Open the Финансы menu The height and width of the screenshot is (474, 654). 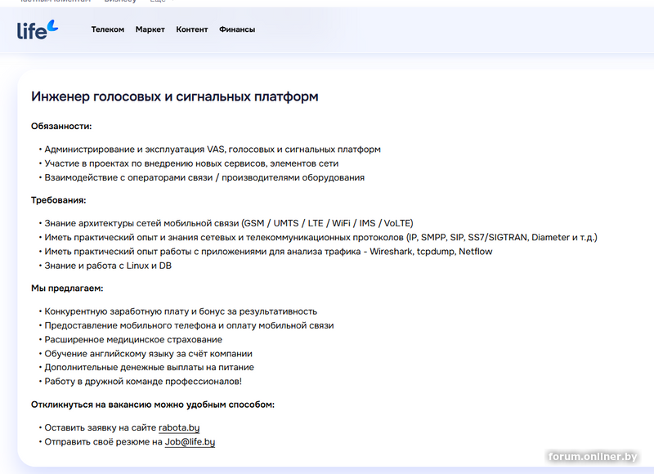pos(237,29)
